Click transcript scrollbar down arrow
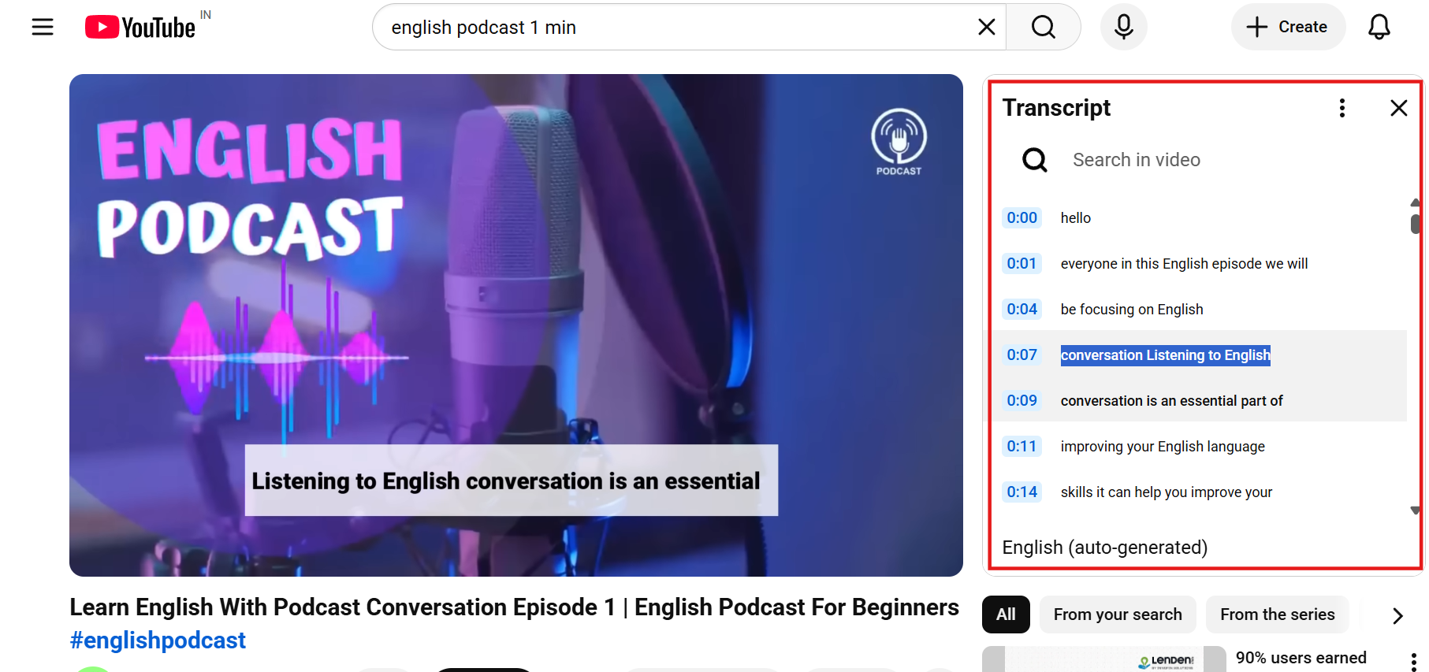This screenshot has width=1429, height=672. (1415, 510)
